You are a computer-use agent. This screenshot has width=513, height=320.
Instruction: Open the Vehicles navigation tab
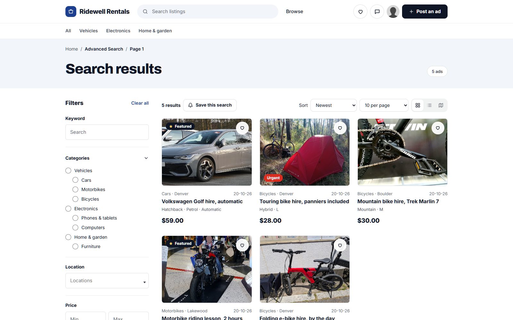click(88, 31)
